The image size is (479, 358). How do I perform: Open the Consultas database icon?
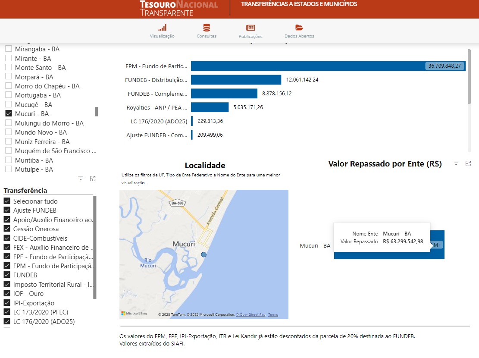click(207, 28)
